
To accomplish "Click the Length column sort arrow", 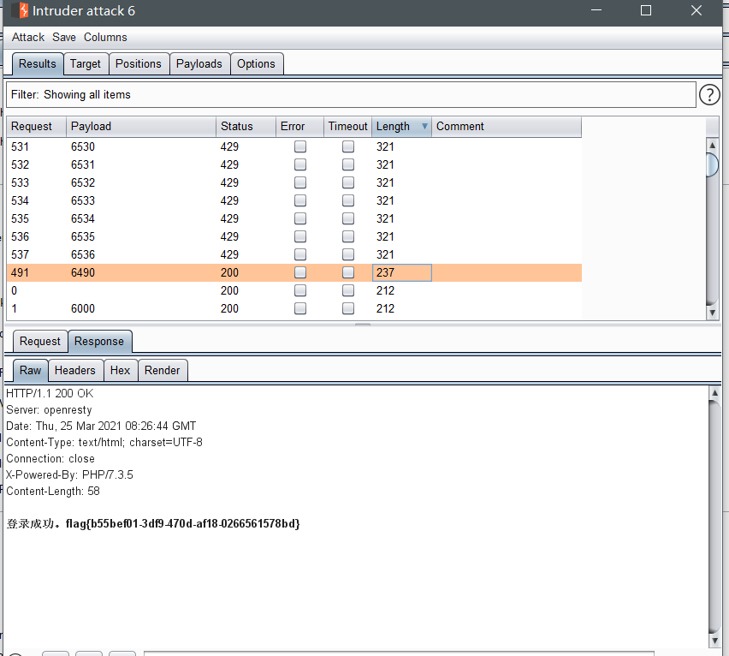I will (424, 126).
